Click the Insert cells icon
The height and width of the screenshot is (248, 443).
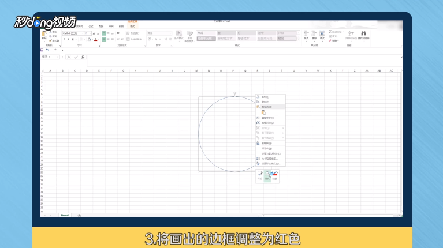tap(306, 33)
